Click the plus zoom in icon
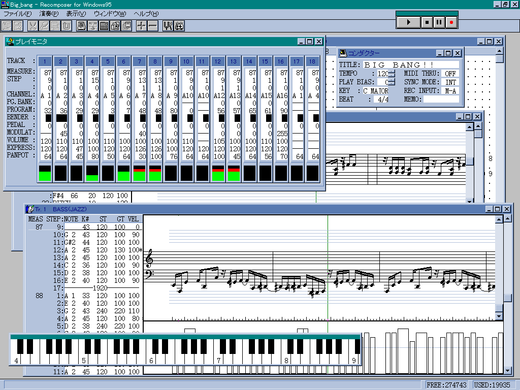 point(141,26)
